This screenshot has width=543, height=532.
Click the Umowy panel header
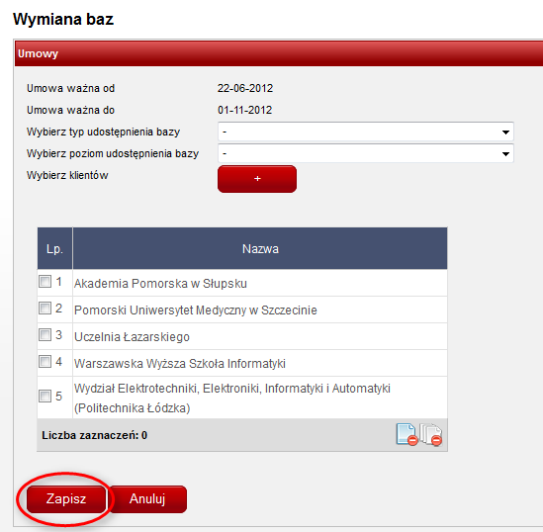[279, 53]
